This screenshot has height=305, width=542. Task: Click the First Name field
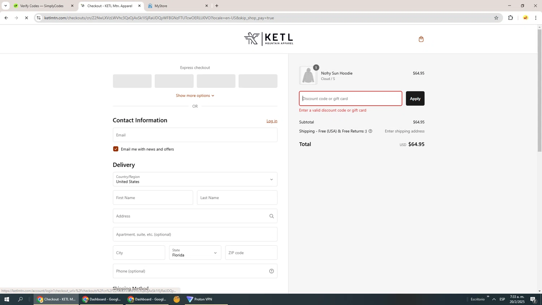point(153,198)
